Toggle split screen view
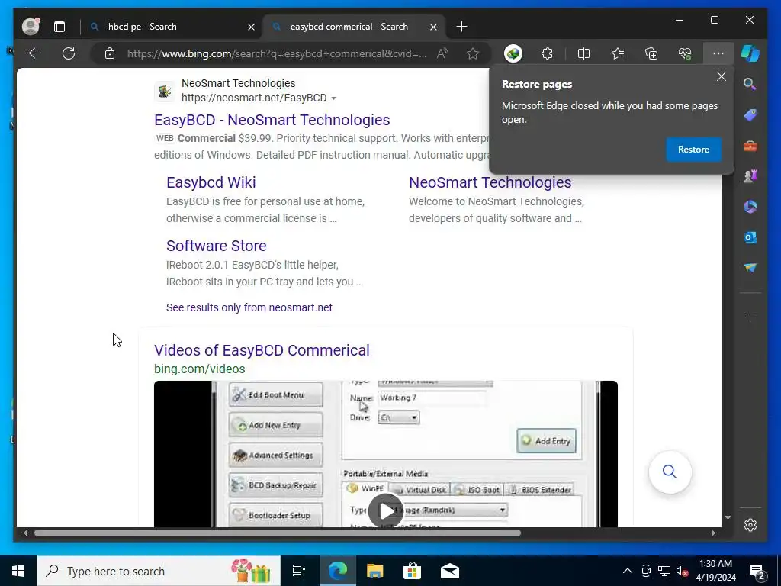The image size is (781, 586). click(583, 53)
